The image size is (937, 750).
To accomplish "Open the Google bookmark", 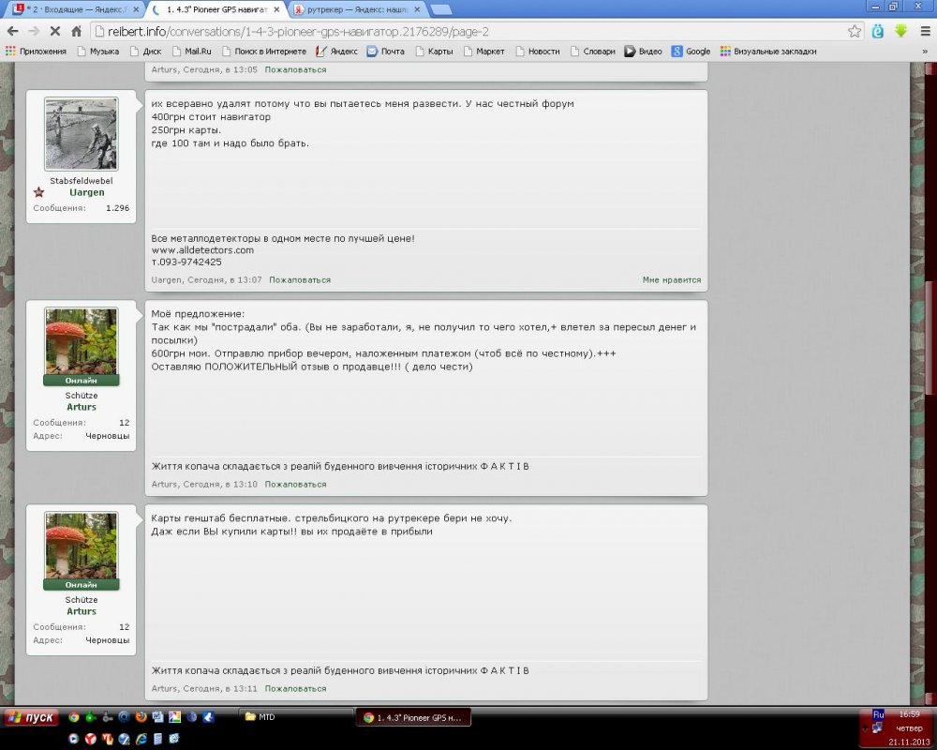I will pos(692,52).
